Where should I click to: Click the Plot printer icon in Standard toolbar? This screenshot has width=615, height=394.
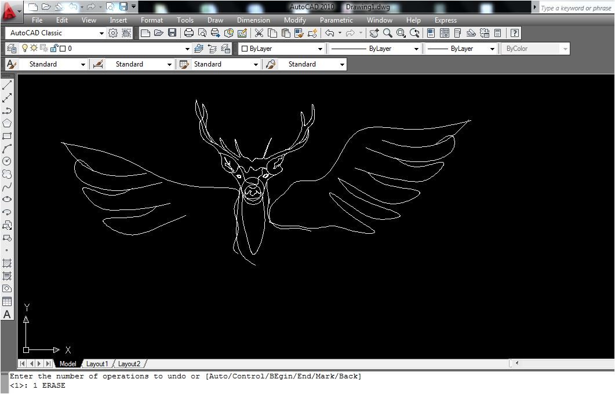(188, 33)
